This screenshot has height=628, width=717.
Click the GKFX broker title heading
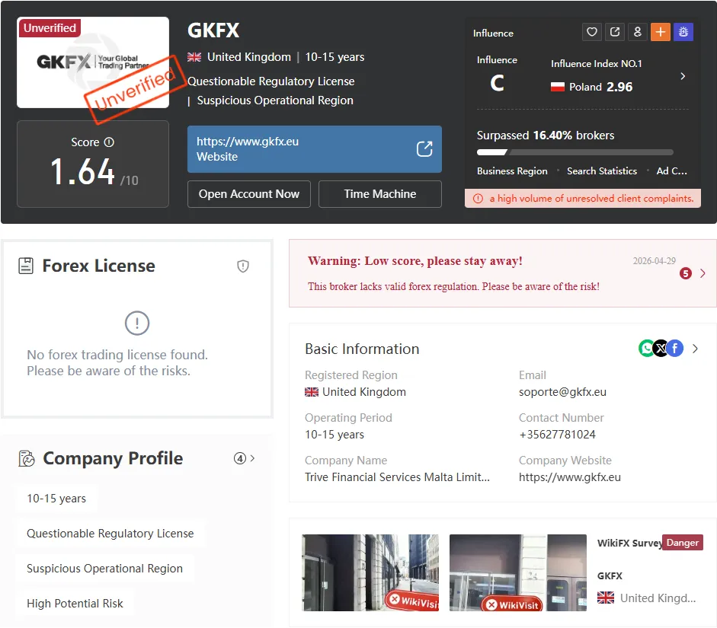[213, 30]
